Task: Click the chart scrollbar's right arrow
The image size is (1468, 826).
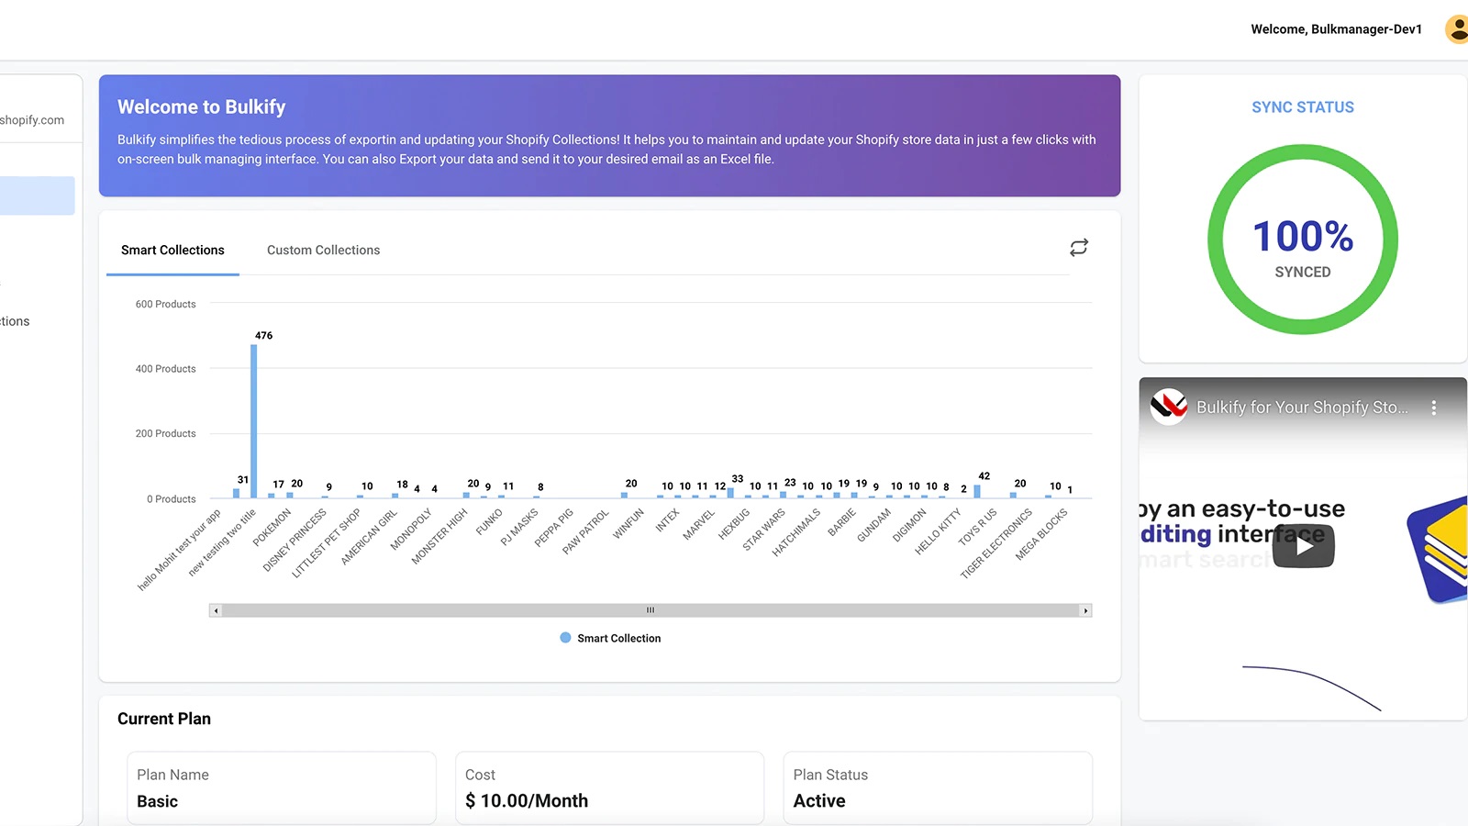Action: pyautogui.click(x=1085, y=610)
